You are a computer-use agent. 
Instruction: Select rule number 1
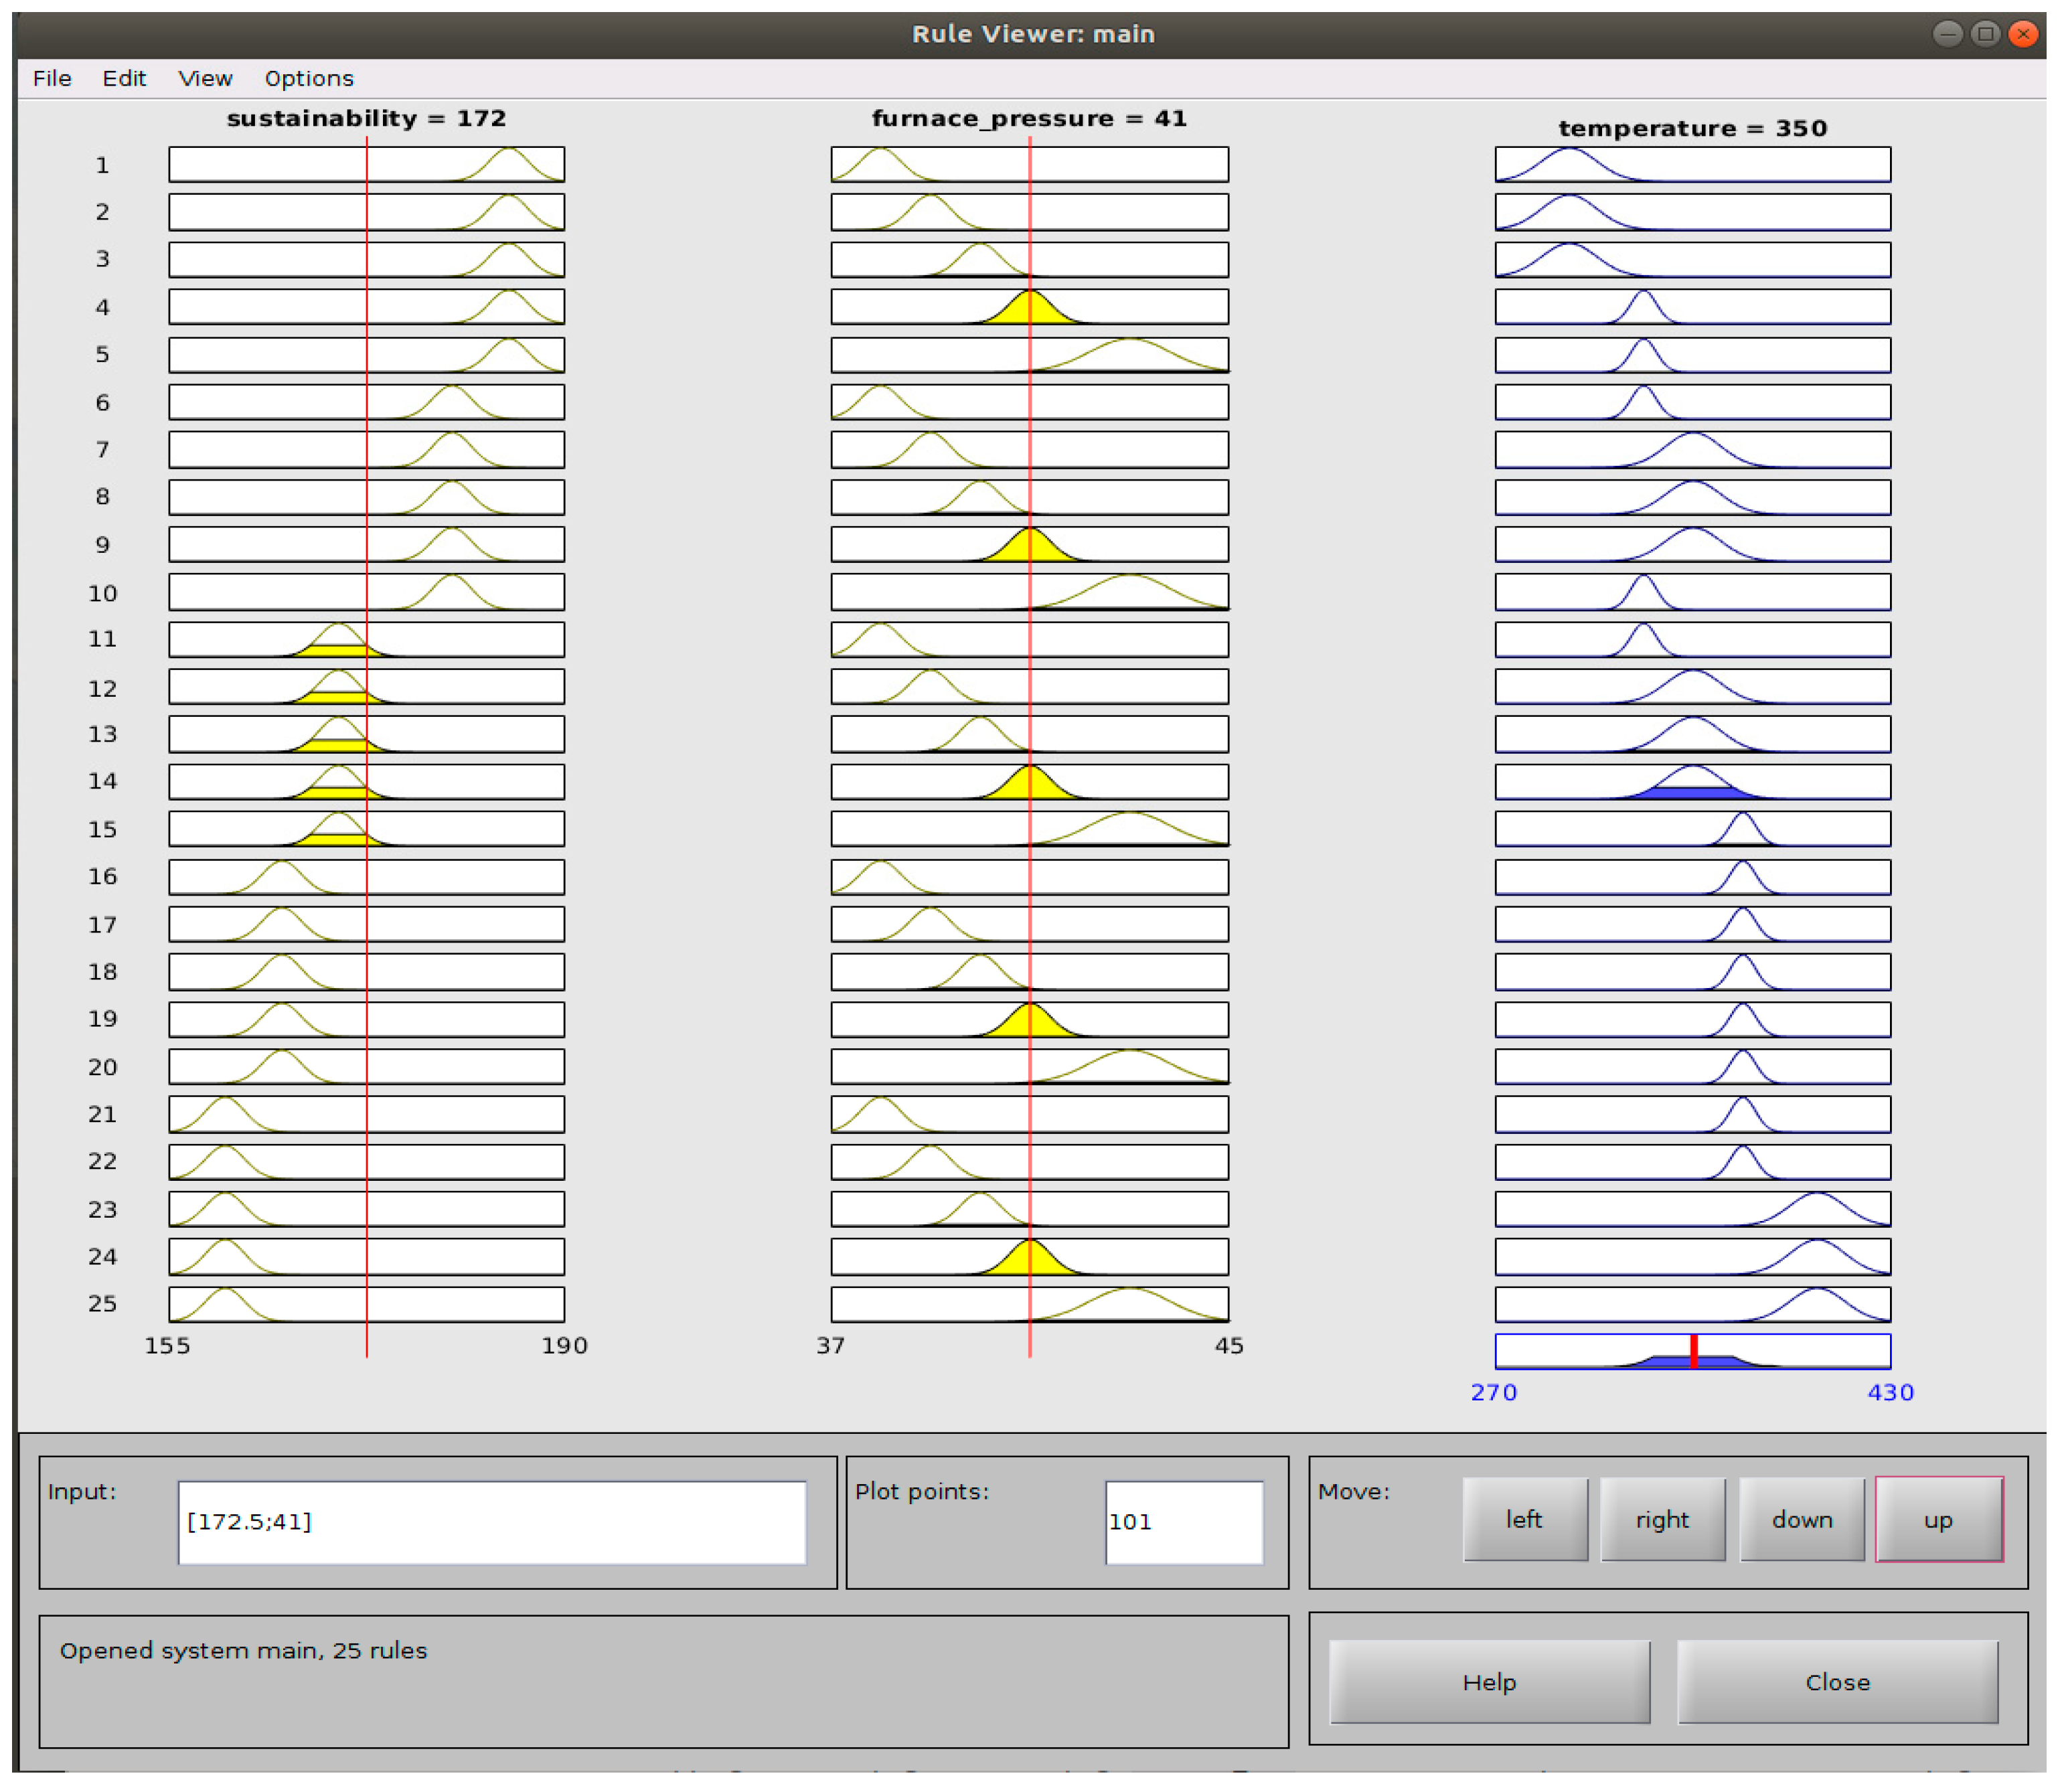(x=102, y=165)
